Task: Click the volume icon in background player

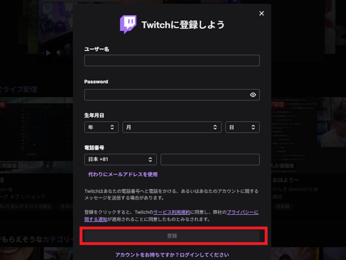Action: [59, 52]
